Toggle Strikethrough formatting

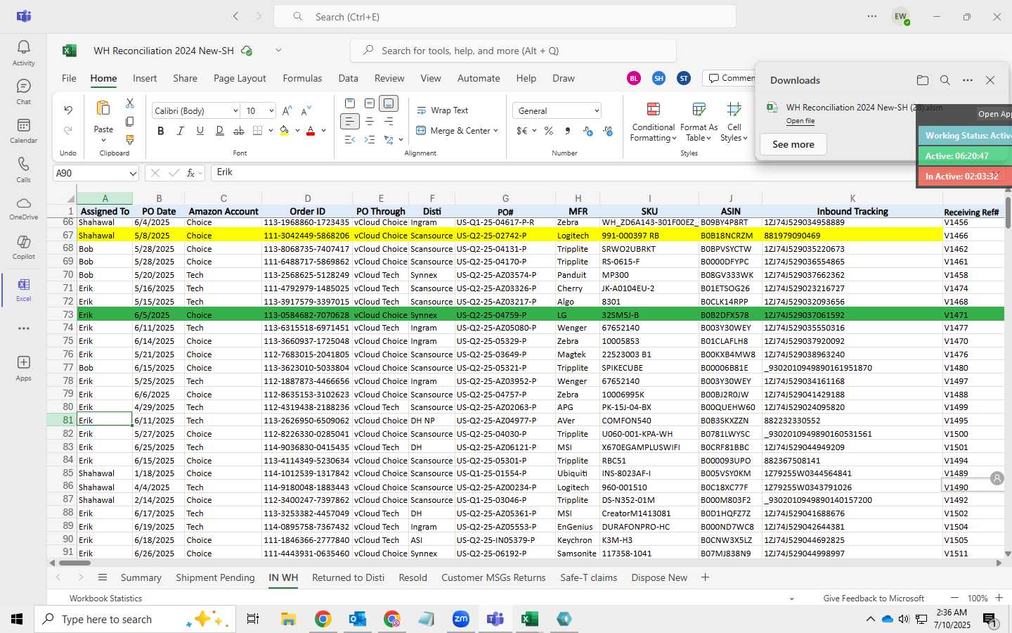point(239,131)
